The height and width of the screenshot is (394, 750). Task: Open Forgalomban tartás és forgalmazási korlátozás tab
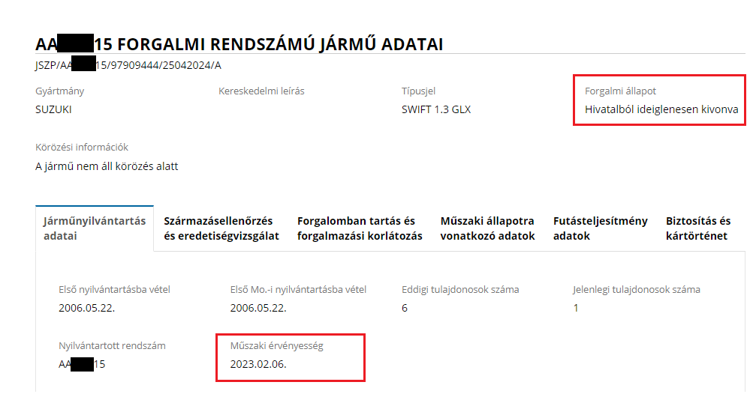pyautogui.click(x=360, y=228)
